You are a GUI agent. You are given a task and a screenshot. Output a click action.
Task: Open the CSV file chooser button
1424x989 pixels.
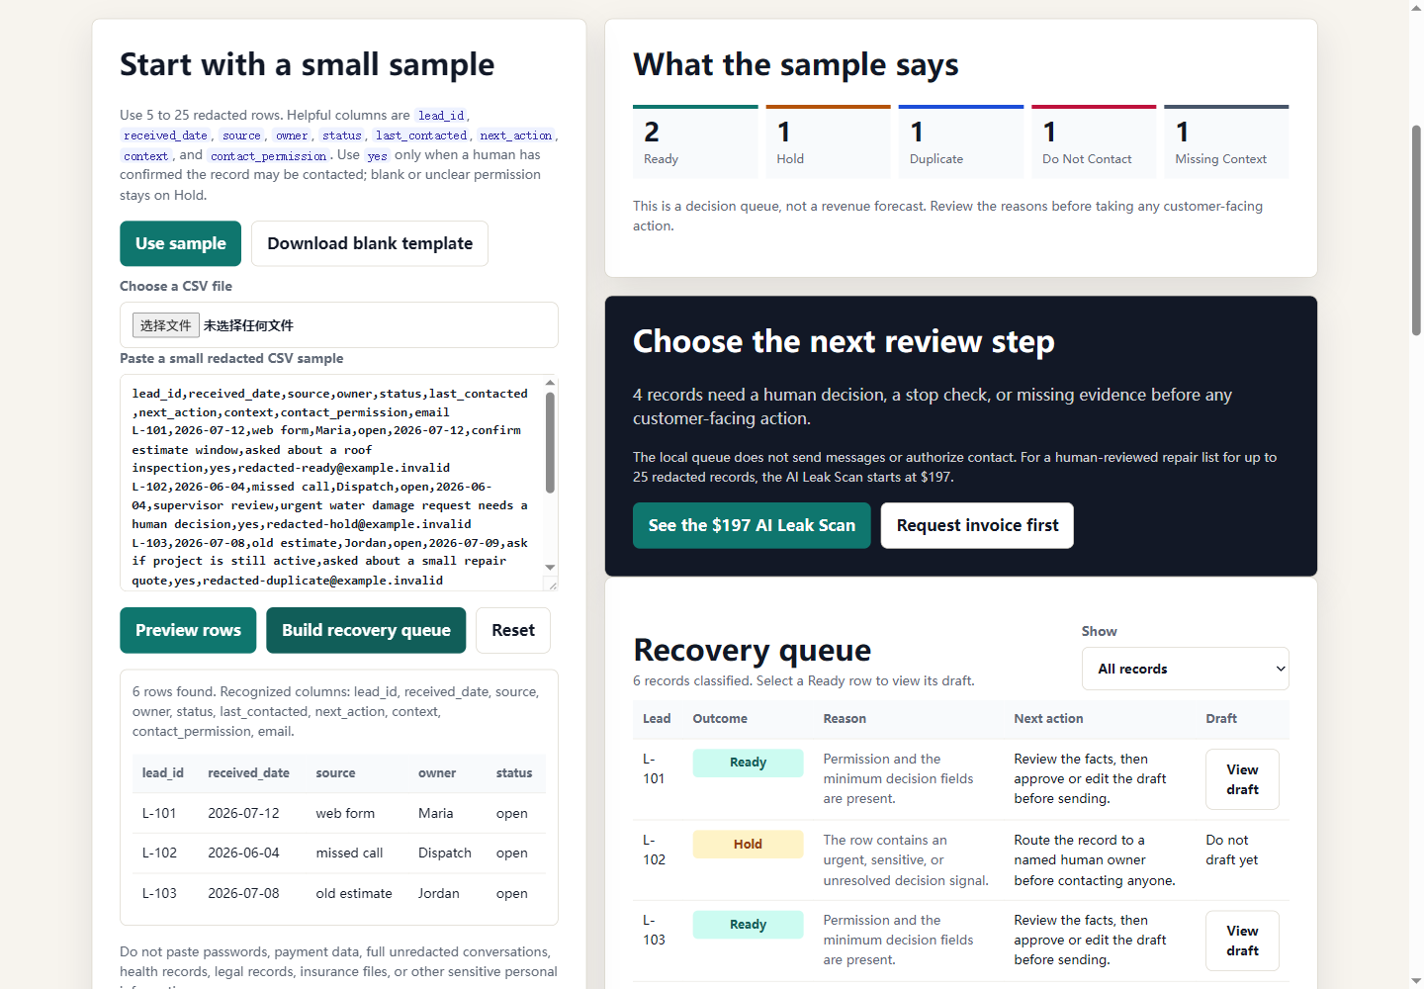[166, 325]
